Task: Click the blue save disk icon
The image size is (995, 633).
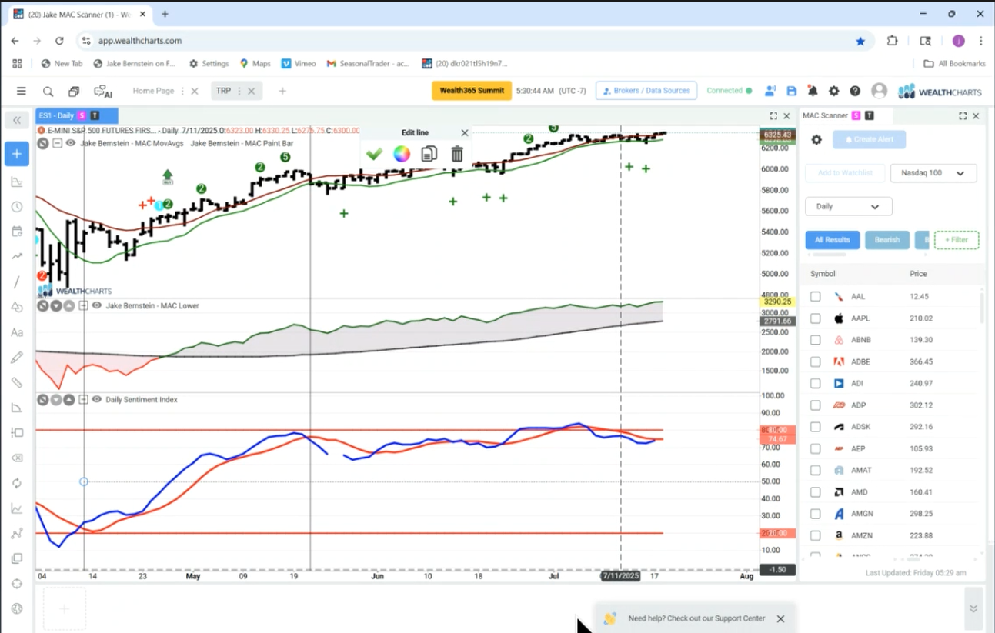Action: (791, 91)
